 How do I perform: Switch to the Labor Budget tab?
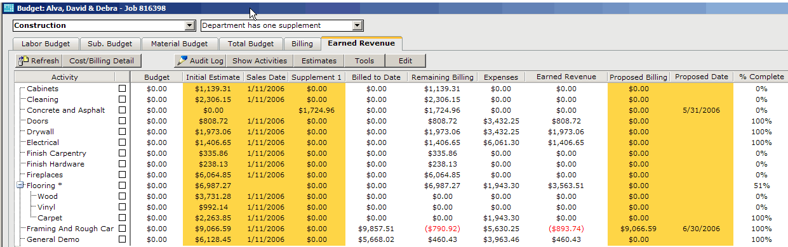45,44
